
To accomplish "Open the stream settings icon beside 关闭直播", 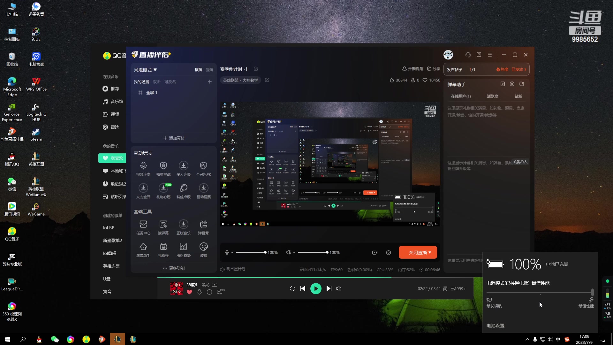I will [x=389, y=252].
